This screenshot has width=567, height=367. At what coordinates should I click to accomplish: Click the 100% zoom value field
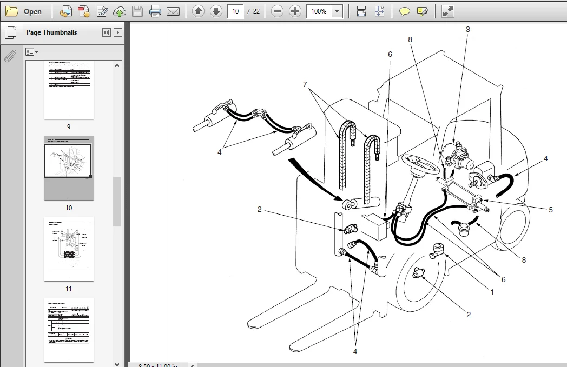tap(319, 11)
